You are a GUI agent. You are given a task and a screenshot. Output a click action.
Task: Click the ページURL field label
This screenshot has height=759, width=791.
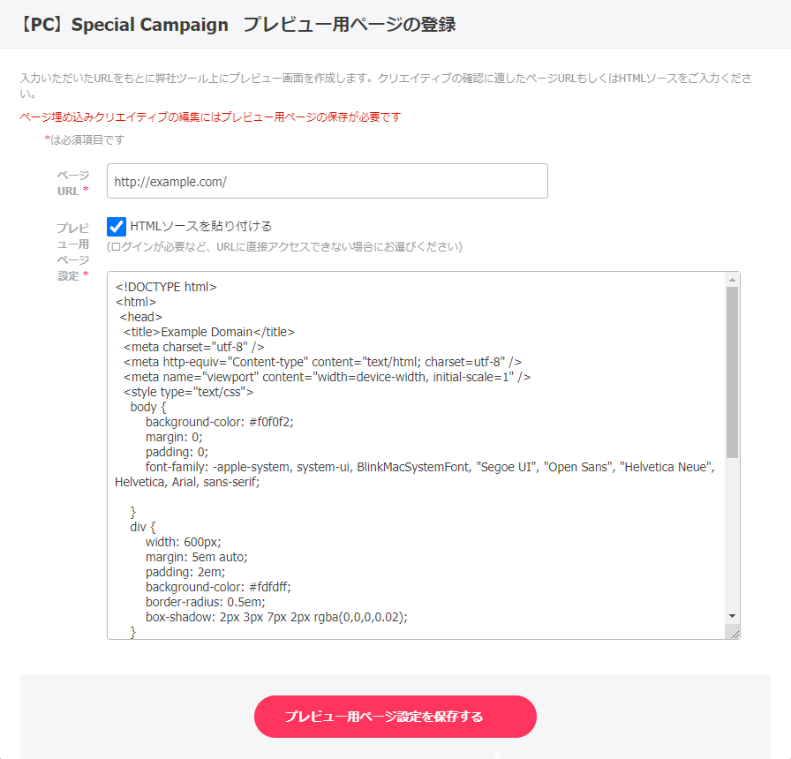click(x=72, y=183)
